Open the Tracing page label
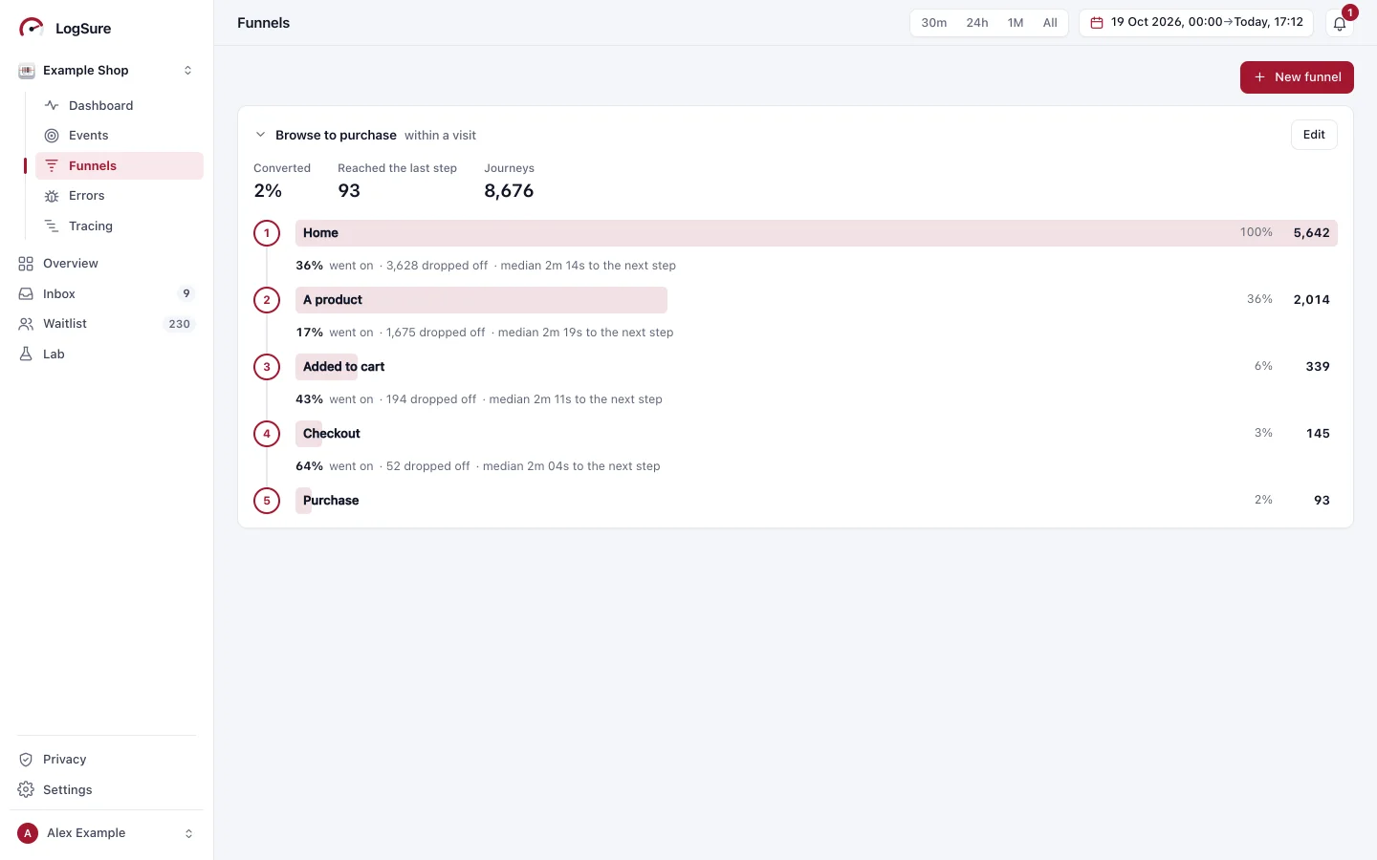This screenshot has height=860, width=1377. click(x=91, y=226)
